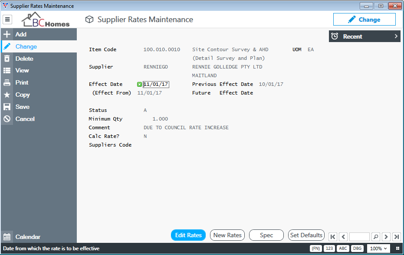The image size is (404, 255).
Task: Open the hamburger menu
Action: point(7,20)
